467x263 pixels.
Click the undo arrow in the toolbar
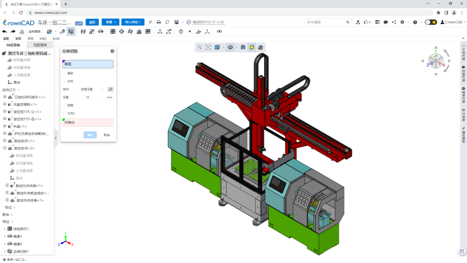(x=4, y=31)
